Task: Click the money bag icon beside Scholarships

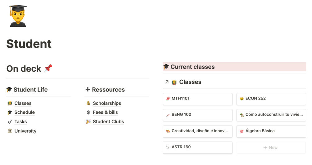Action: pos(88,103)
